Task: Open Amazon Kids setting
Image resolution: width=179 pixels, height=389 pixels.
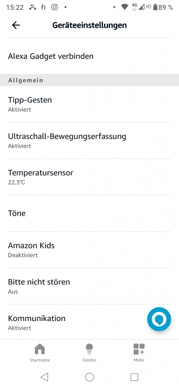Action: pos(89,250)
